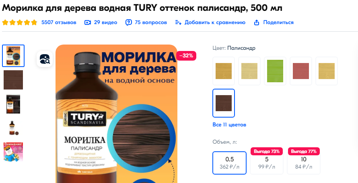358x183 pixels.
Task: Pick the green color swatch
Action: [275, 71]
